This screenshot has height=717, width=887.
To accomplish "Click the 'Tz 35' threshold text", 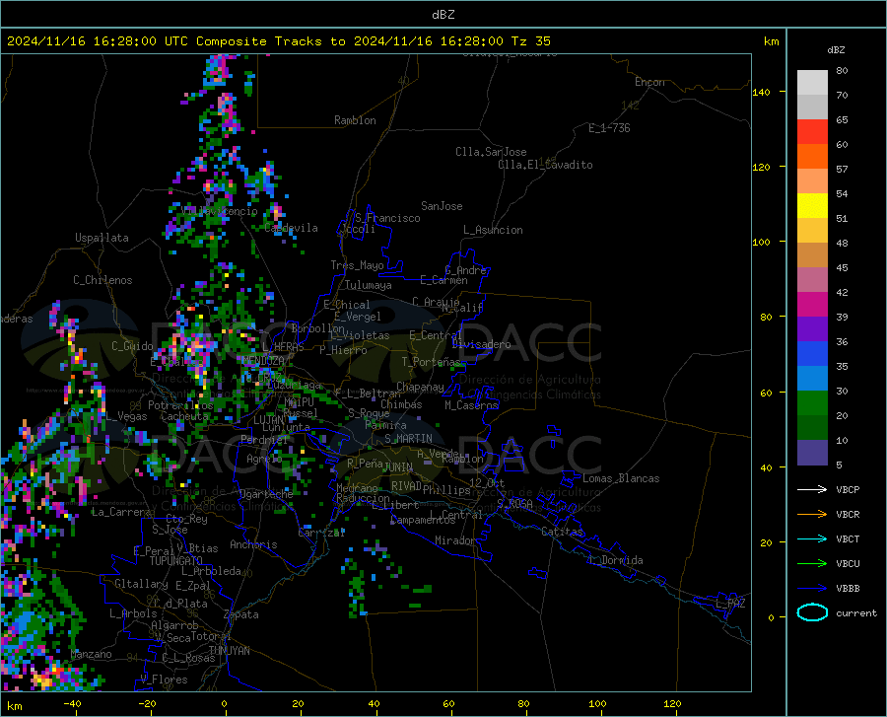I will point(530,41).
